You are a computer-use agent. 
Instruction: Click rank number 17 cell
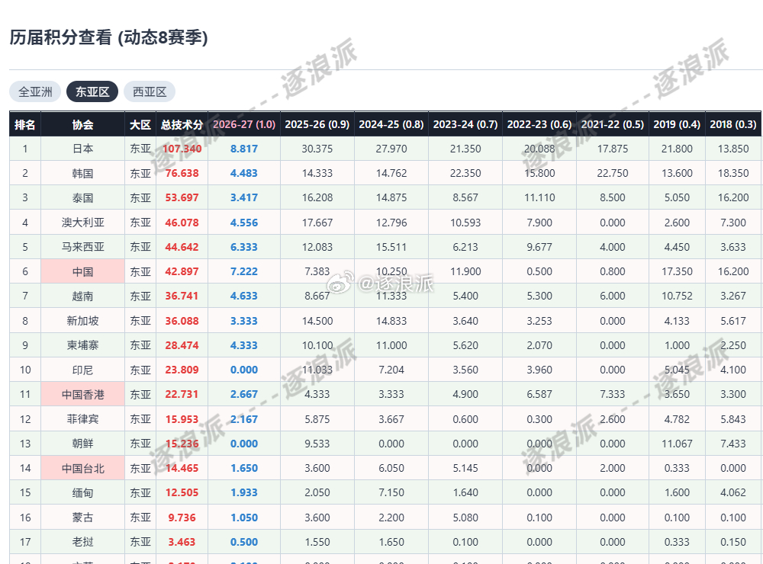25,542
